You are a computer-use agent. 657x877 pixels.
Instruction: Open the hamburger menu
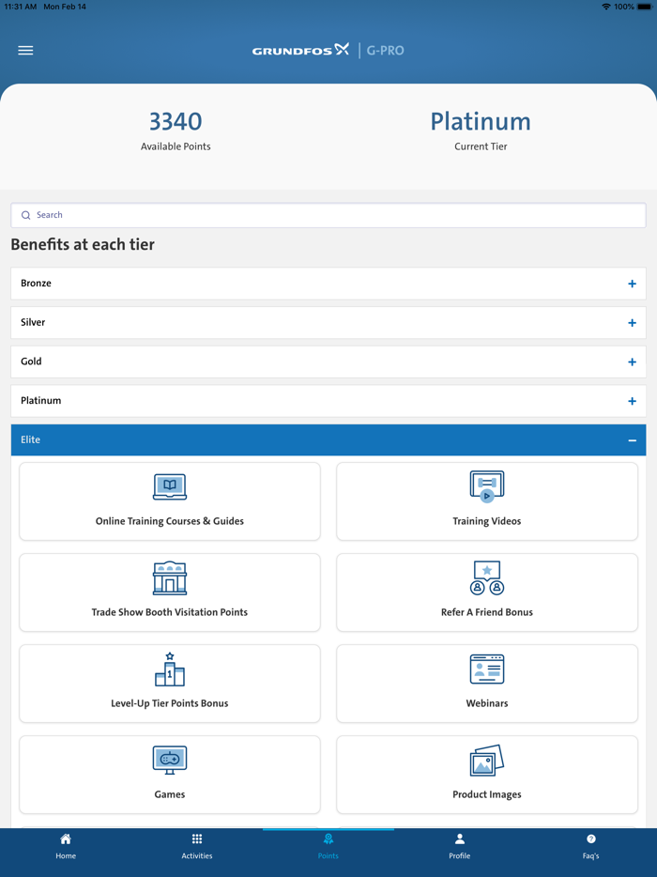click(25, 51)
